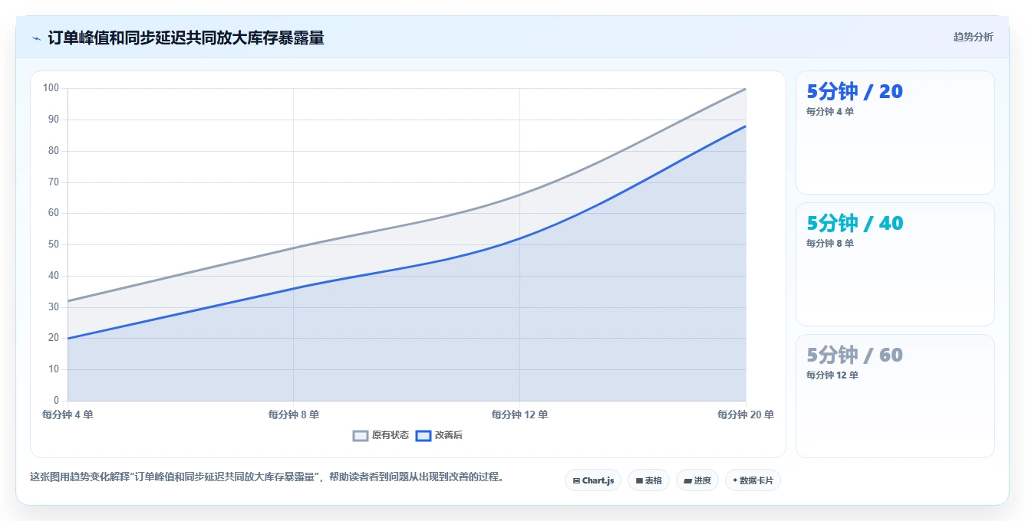Click the chart title 订单峰值和同步延迟共同放大库存暴露量

(x=186, y=38)
